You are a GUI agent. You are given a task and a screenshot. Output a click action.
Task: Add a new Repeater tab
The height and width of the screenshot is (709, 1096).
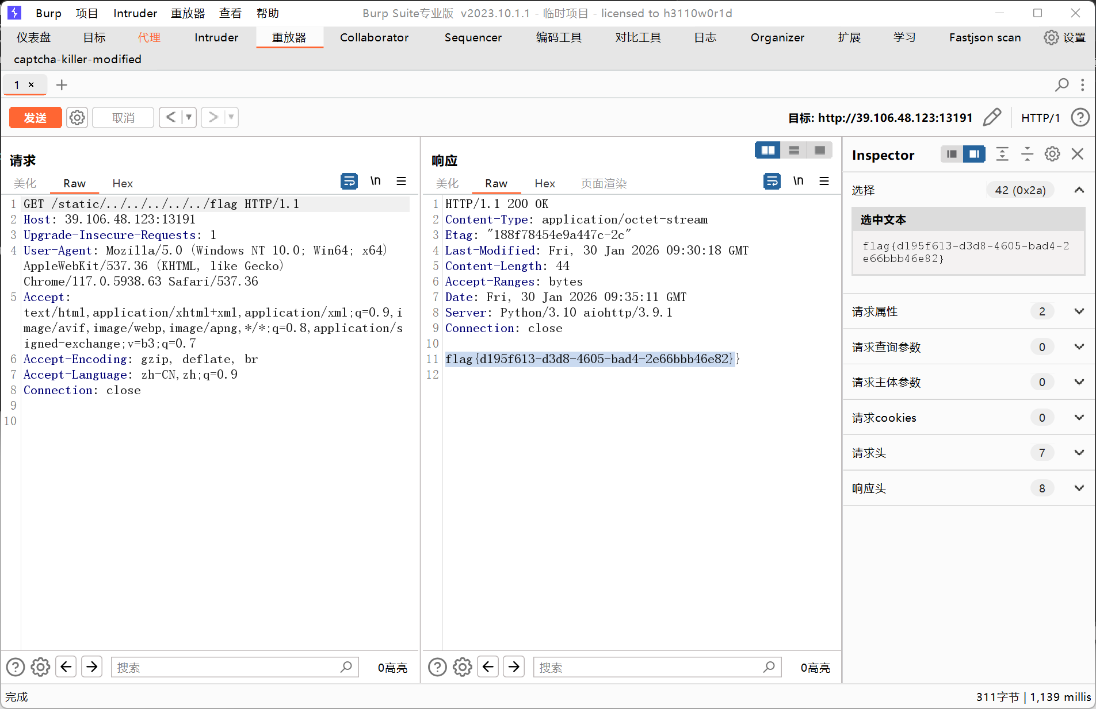click(x=62, y=85)
